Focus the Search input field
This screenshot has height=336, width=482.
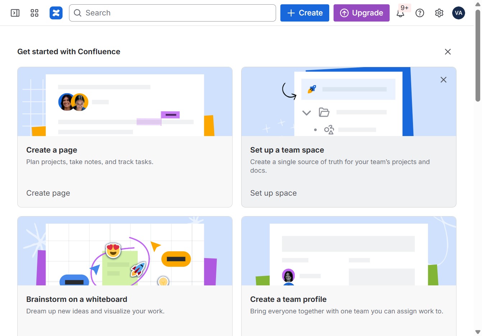point(173,13)
